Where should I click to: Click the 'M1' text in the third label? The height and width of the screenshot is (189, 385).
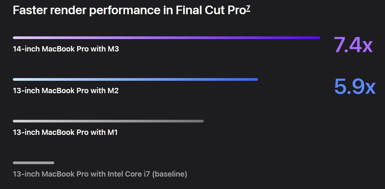(112, 132)
